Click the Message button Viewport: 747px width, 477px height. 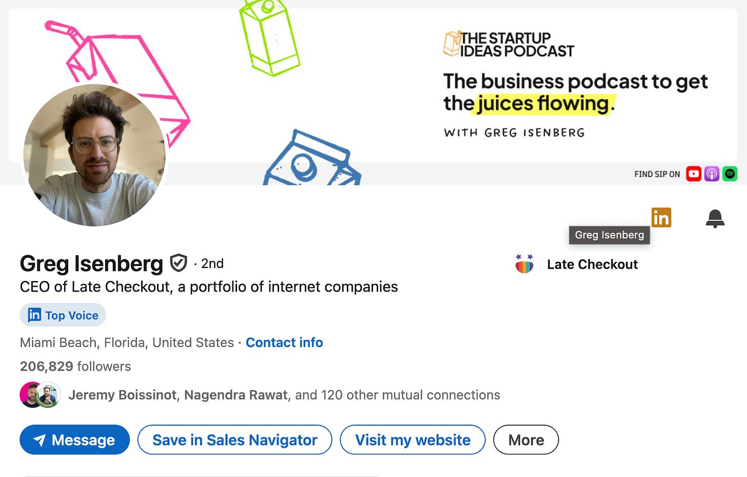74,440
